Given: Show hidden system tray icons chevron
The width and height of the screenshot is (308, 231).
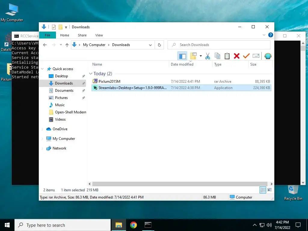Looking at the screenshot, I should tap(254, 225).
